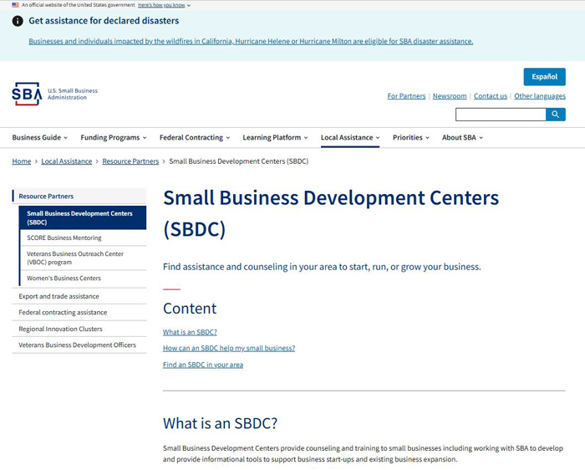Screen dimensions: 585x470
Task: Select Women's Business Centers in sidebar
Action: pyautogui.click(x=84, y=278)
